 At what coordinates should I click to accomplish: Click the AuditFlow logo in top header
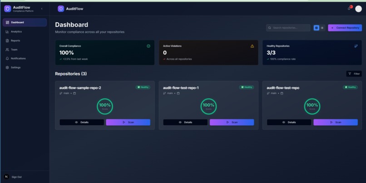(61, 9)
